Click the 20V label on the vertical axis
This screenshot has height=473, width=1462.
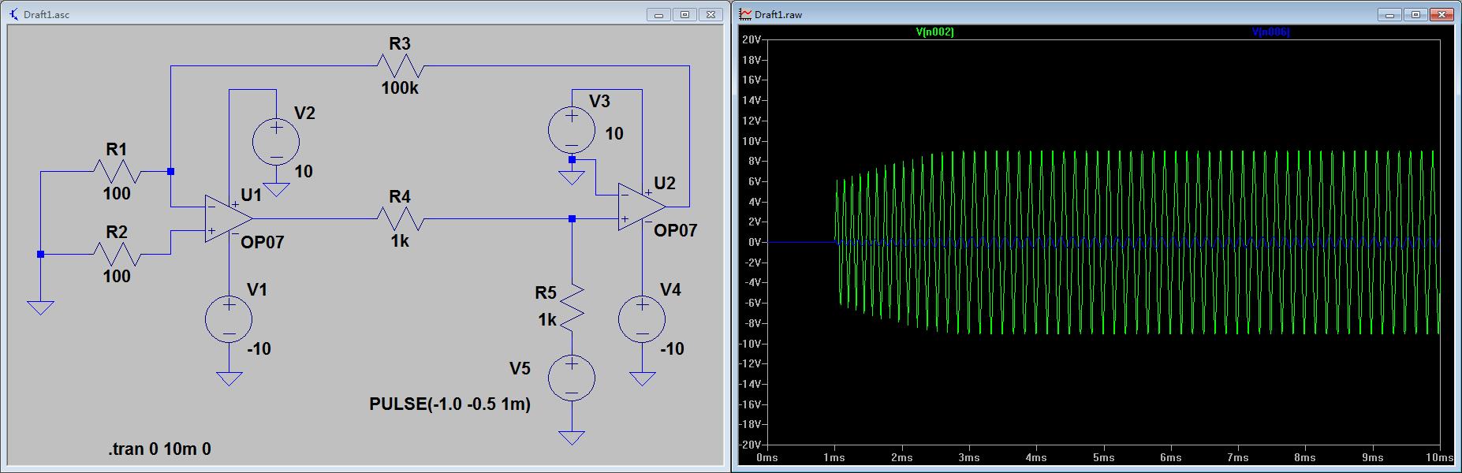(x=752, y=39)
